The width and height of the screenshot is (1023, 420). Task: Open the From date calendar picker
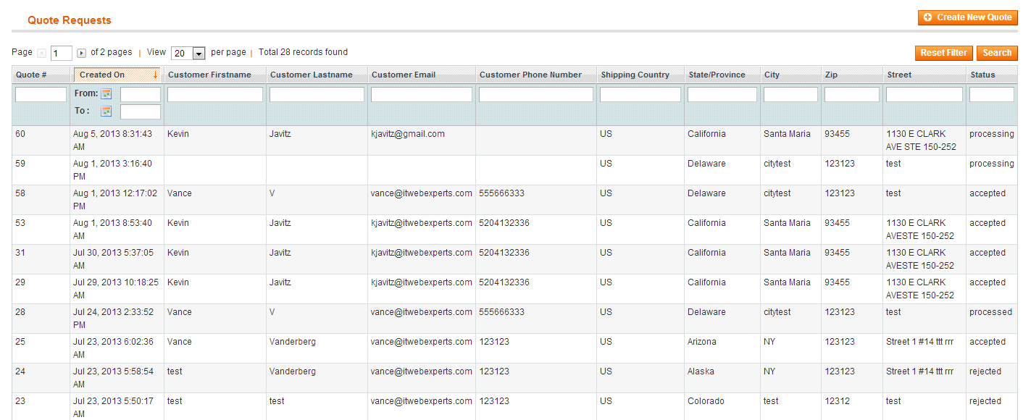pyautogui.click(x=106, y=94)
